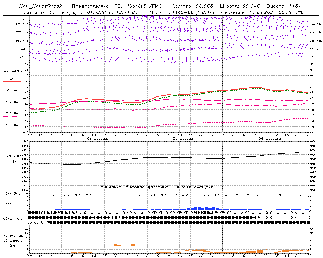The image size is (323, 258).
Task: Click the '500 м' wind level label on left
Action: click(24, 49)
